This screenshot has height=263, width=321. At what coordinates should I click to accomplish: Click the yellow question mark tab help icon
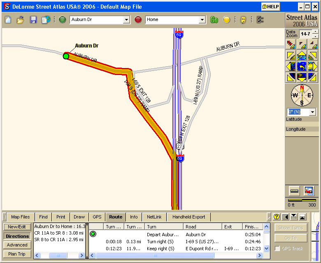pyautogui.click(x=277, y=217)
